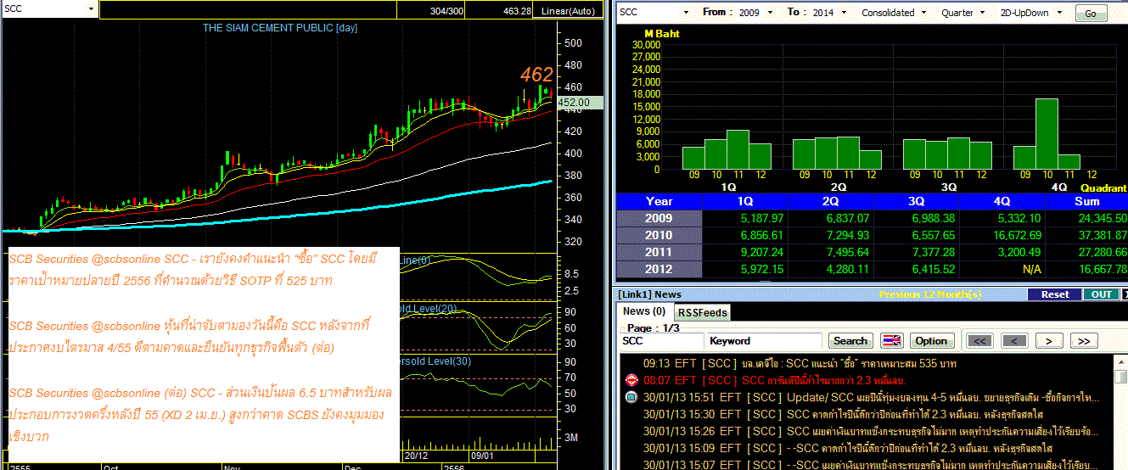
Task: Click the 2Q column header
Action: (x=831, y=201)
